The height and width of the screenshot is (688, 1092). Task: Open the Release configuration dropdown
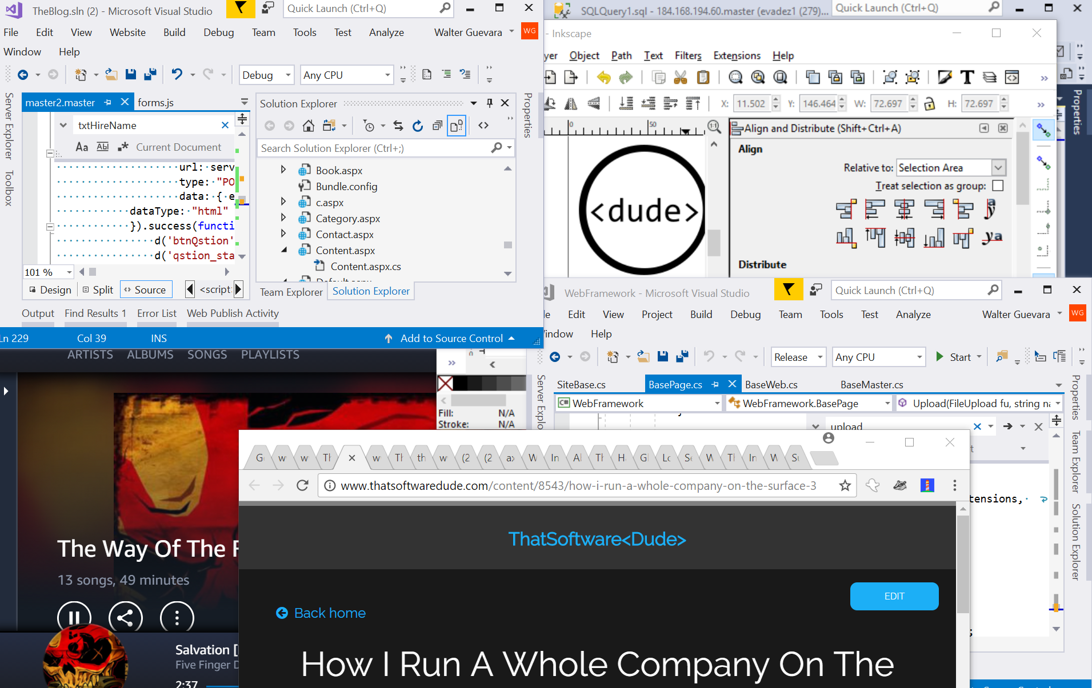click(x=798, y=357)
